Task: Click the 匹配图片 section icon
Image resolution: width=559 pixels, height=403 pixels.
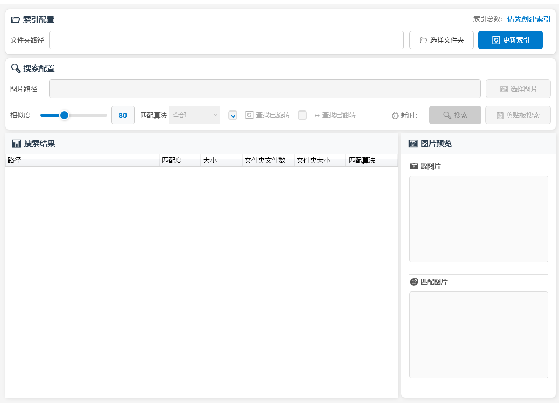Action: click(x=414, y=282)
